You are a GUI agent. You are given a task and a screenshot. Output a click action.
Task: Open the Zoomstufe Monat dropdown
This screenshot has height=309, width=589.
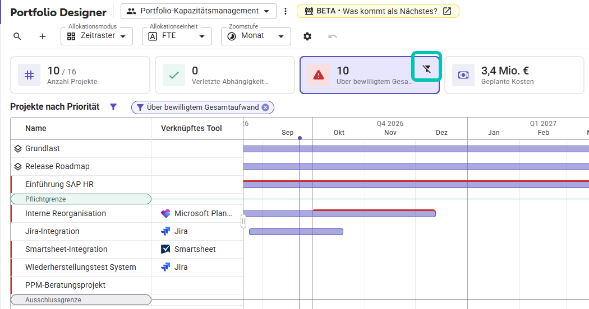(256, 36)
